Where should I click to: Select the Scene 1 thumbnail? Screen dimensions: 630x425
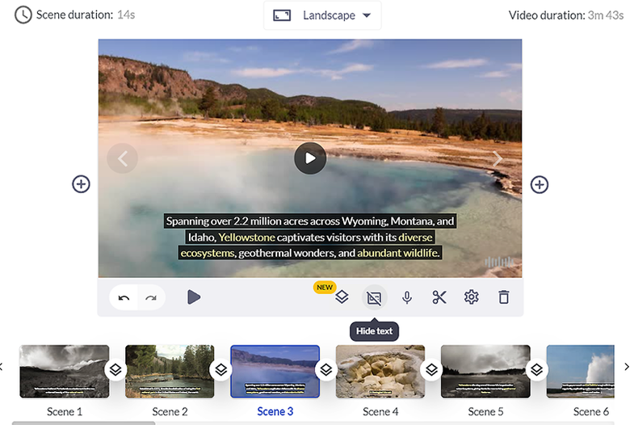[65, 372]
